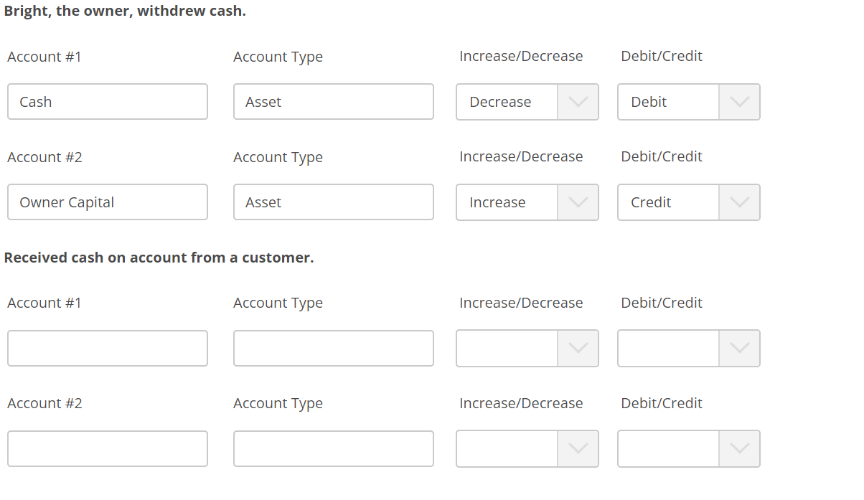
Task: Expand the Decrease dropdown arrow for Cash
Action: (x=578, y=102)
